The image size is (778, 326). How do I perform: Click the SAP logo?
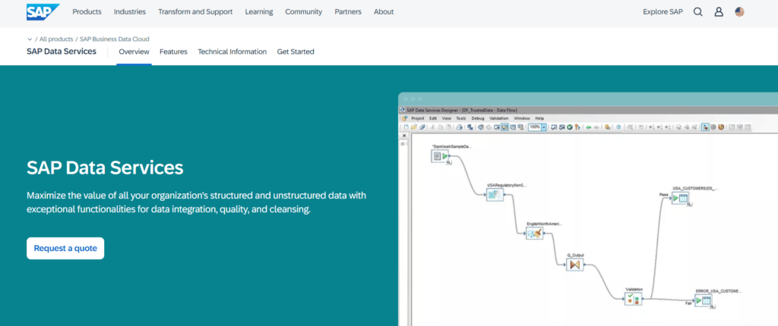[x=43, y=12]
